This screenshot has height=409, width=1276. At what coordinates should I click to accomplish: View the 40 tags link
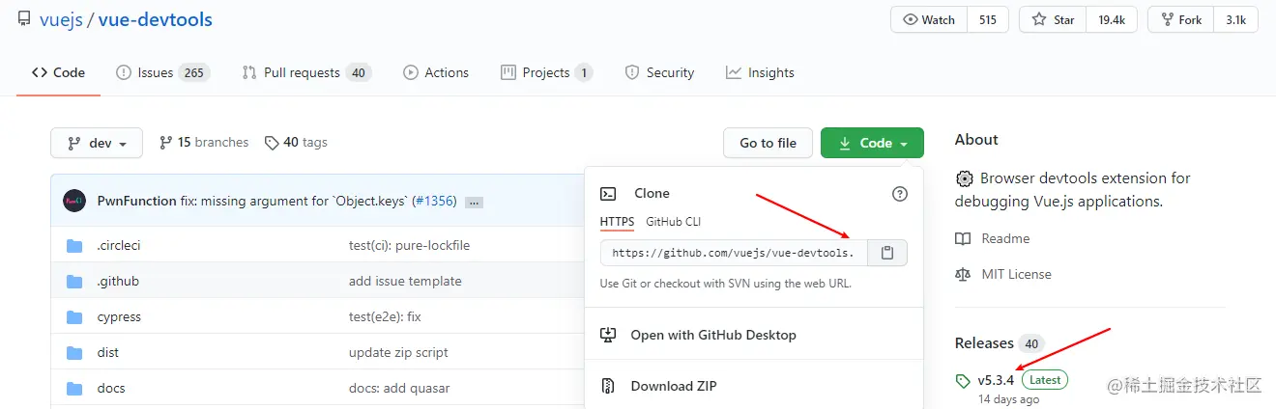tap(296, 142)
